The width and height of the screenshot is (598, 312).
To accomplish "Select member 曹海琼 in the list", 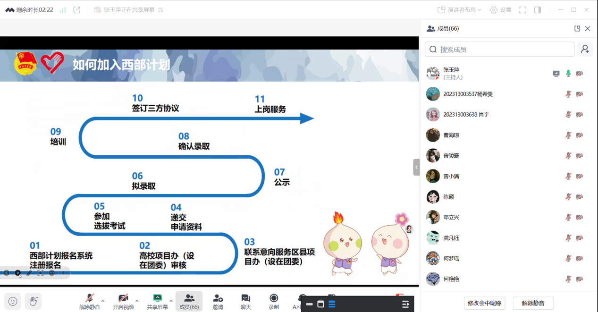I will [509, 135].
